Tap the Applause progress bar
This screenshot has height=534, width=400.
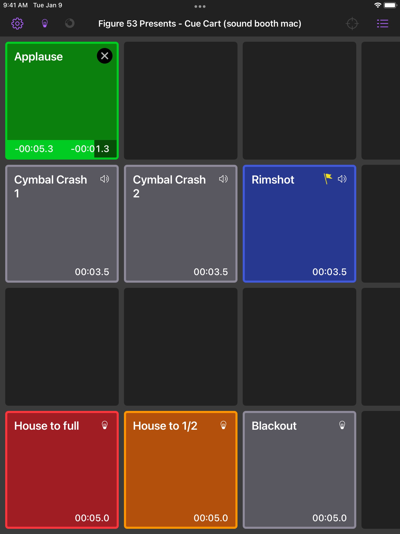[62, 149]
